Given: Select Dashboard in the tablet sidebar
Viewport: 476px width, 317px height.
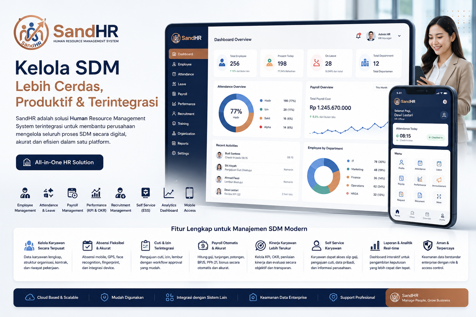Looking at the screenshot, I should click(x=188, y=54).
